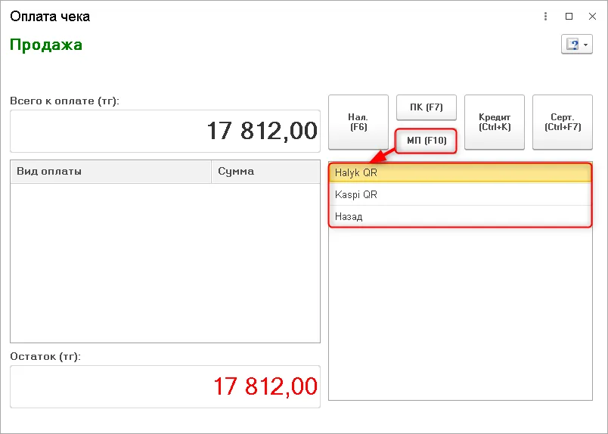Select card payment ПК (F7) button

427,107
